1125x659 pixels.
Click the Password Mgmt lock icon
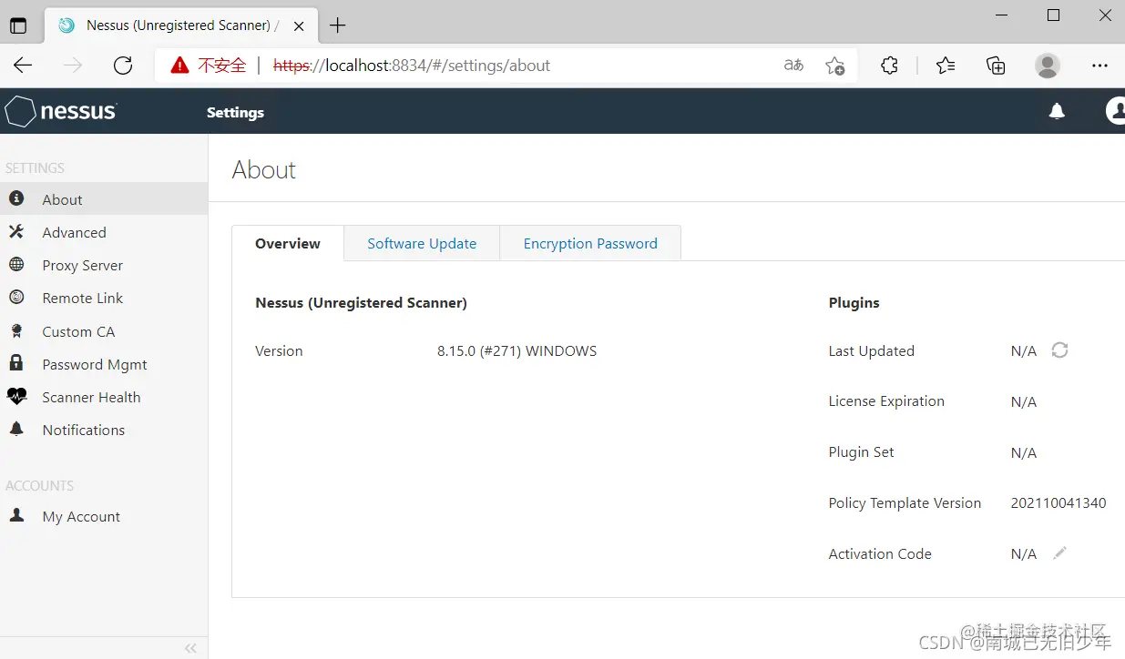(x=16, y=363)
